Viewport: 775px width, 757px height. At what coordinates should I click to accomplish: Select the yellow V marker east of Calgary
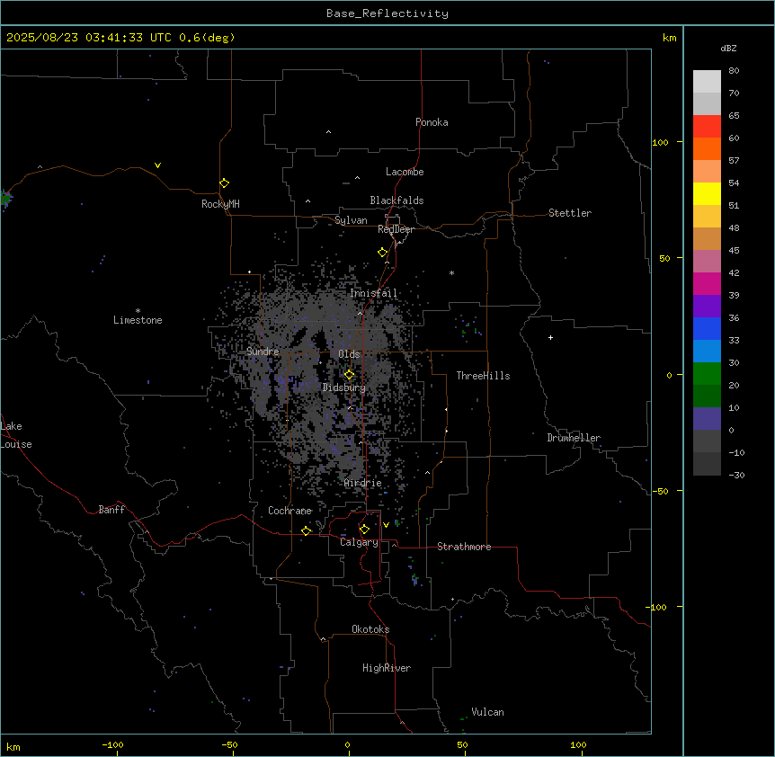pos(386,525)
